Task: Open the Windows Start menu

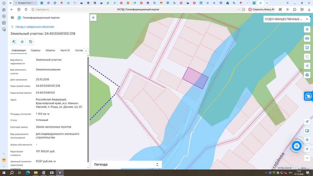Action: coord(4,173)
